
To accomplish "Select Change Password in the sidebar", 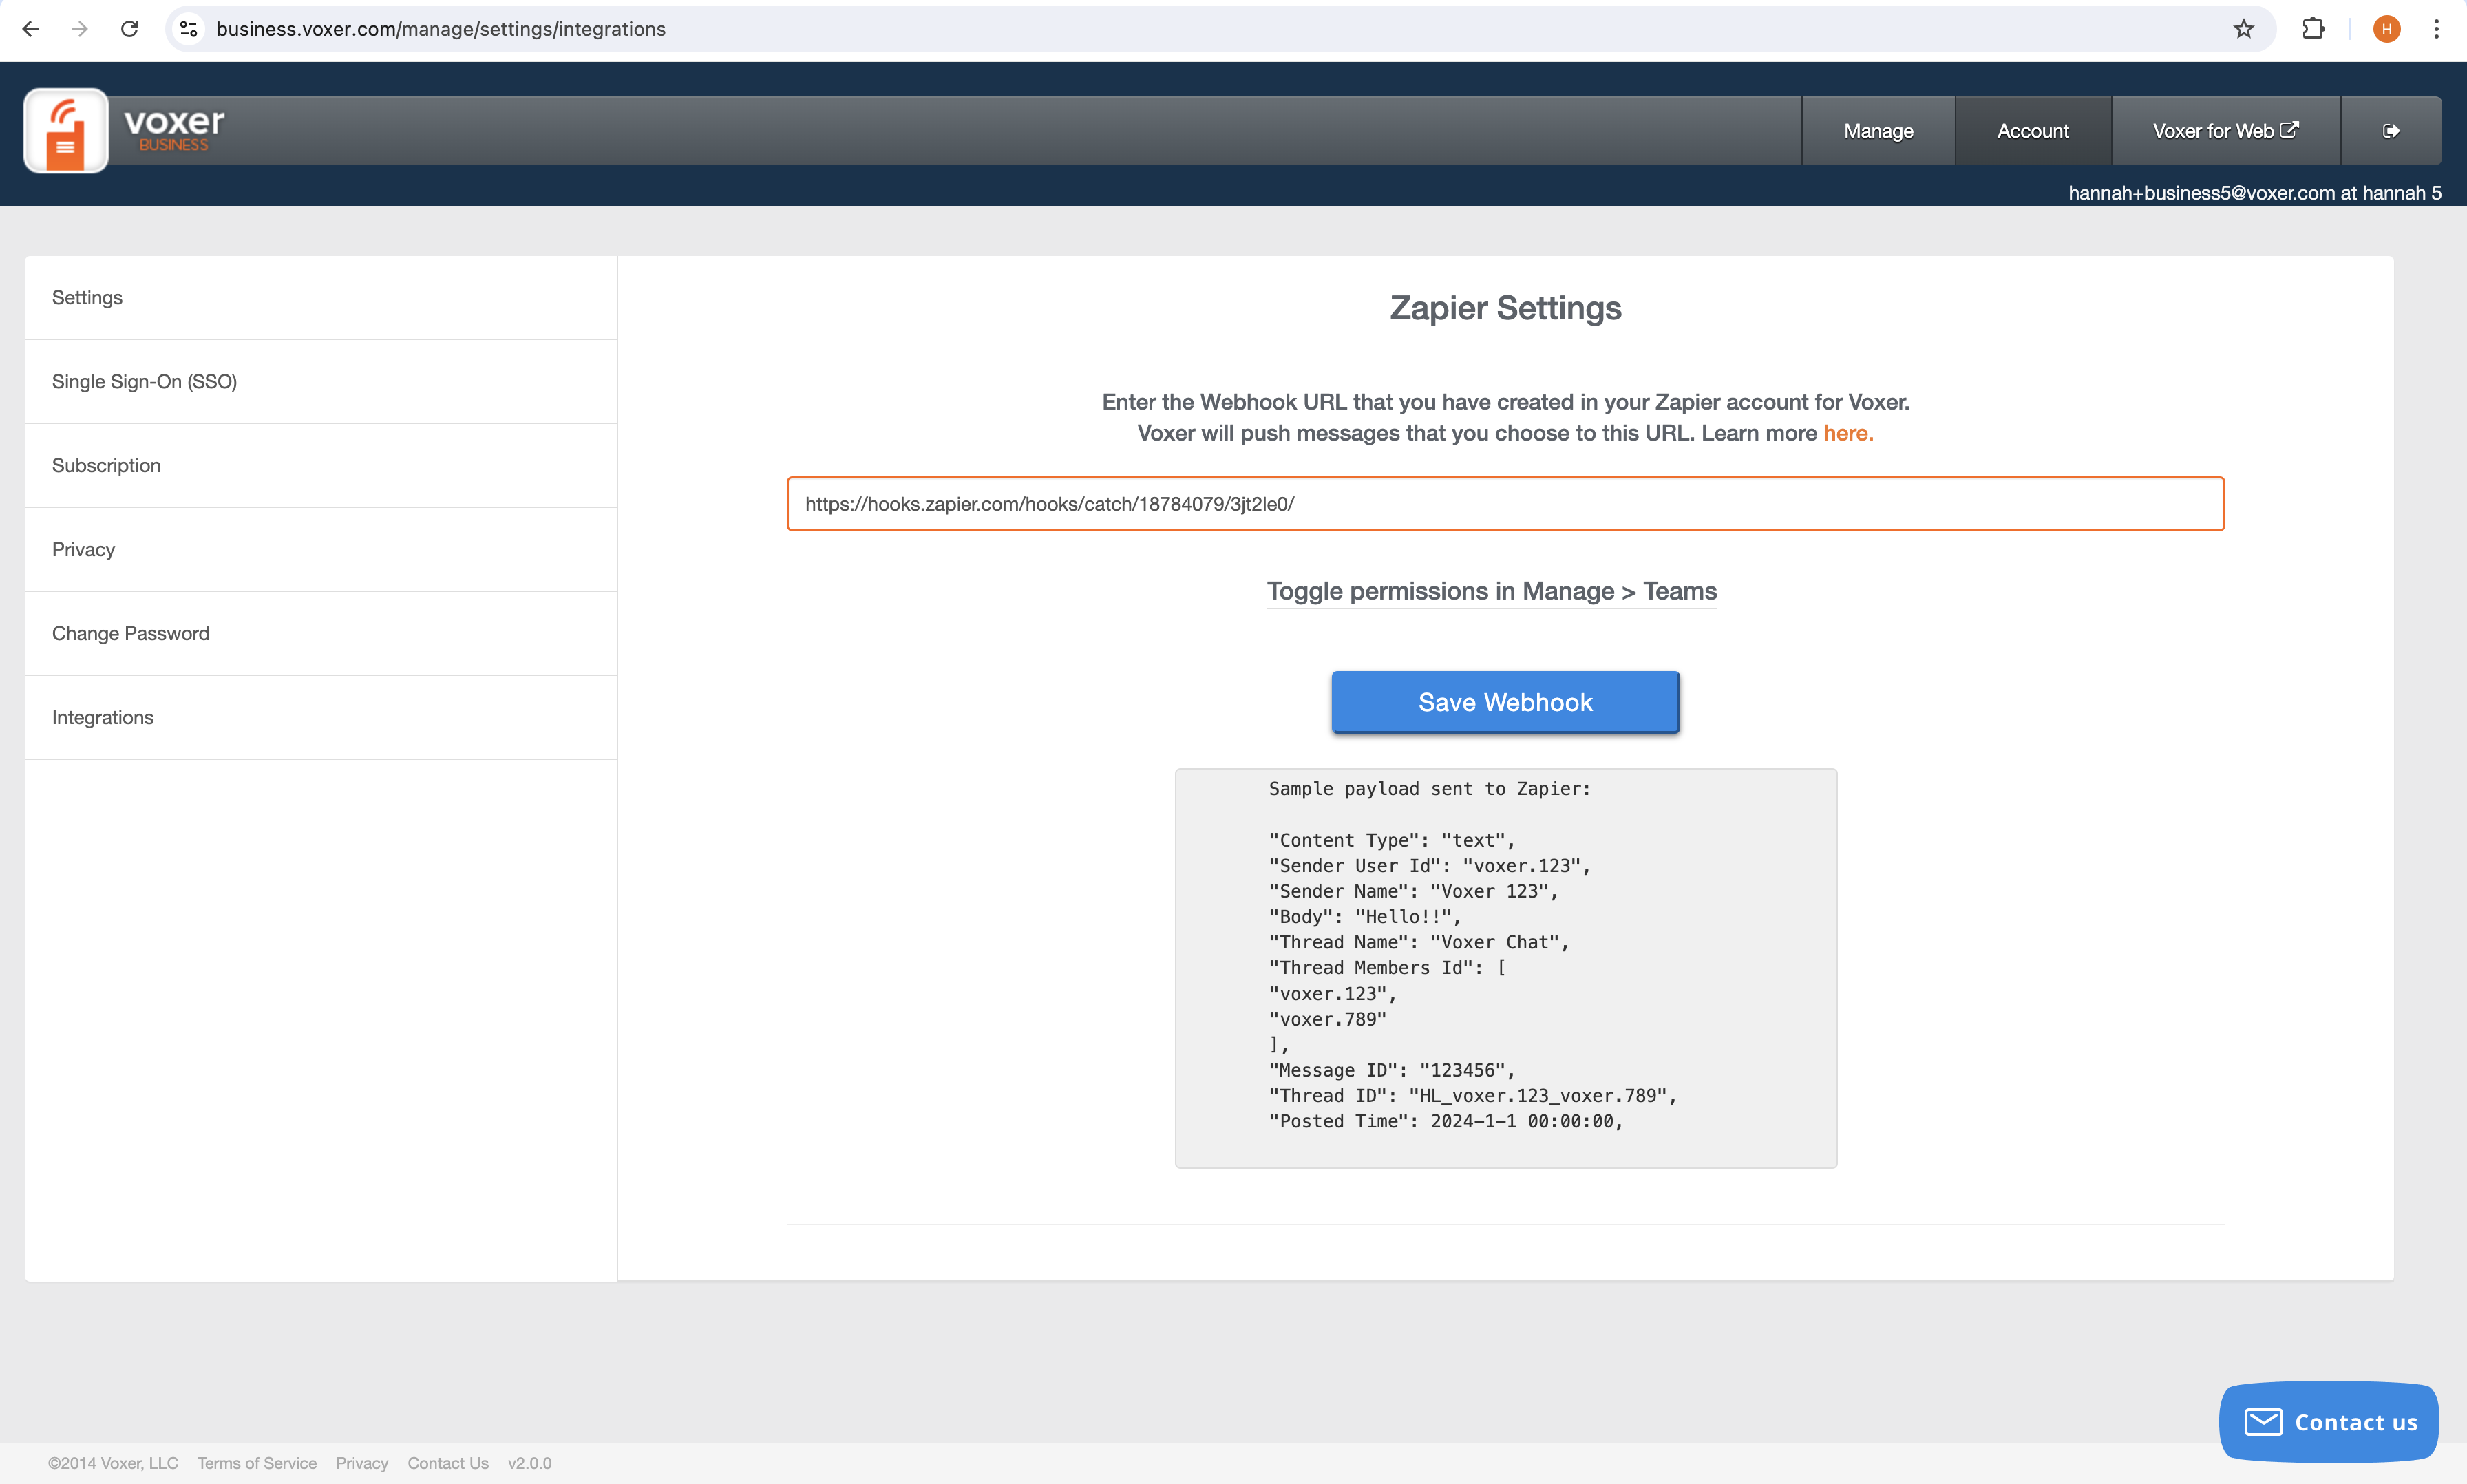I will (321, 634).
